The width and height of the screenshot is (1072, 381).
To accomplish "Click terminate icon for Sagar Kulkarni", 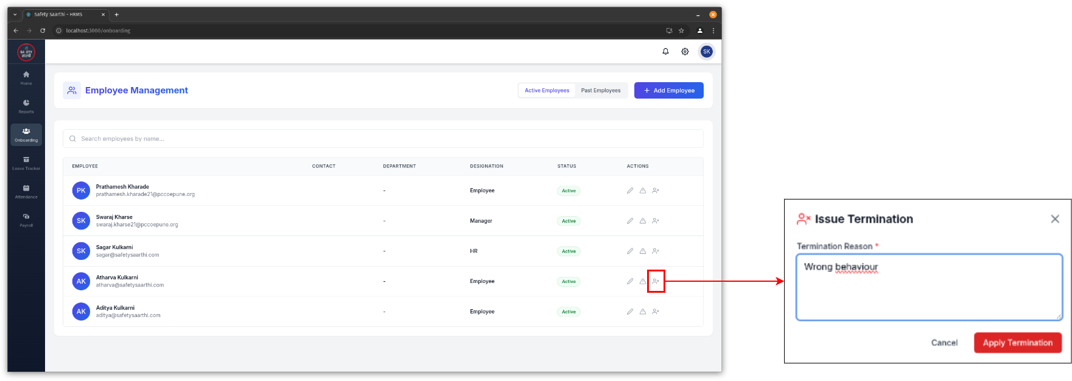I will pos(656,251).
